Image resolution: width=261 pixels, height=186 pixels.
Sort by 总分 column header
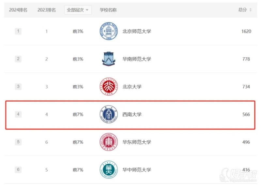point(242,10)
